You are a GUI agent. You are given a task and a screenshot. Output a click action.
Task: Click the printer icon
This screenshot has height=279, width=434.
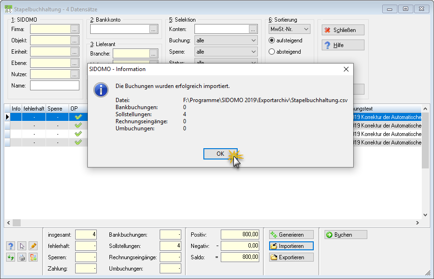pyautogui.click(x=22, y=257)
